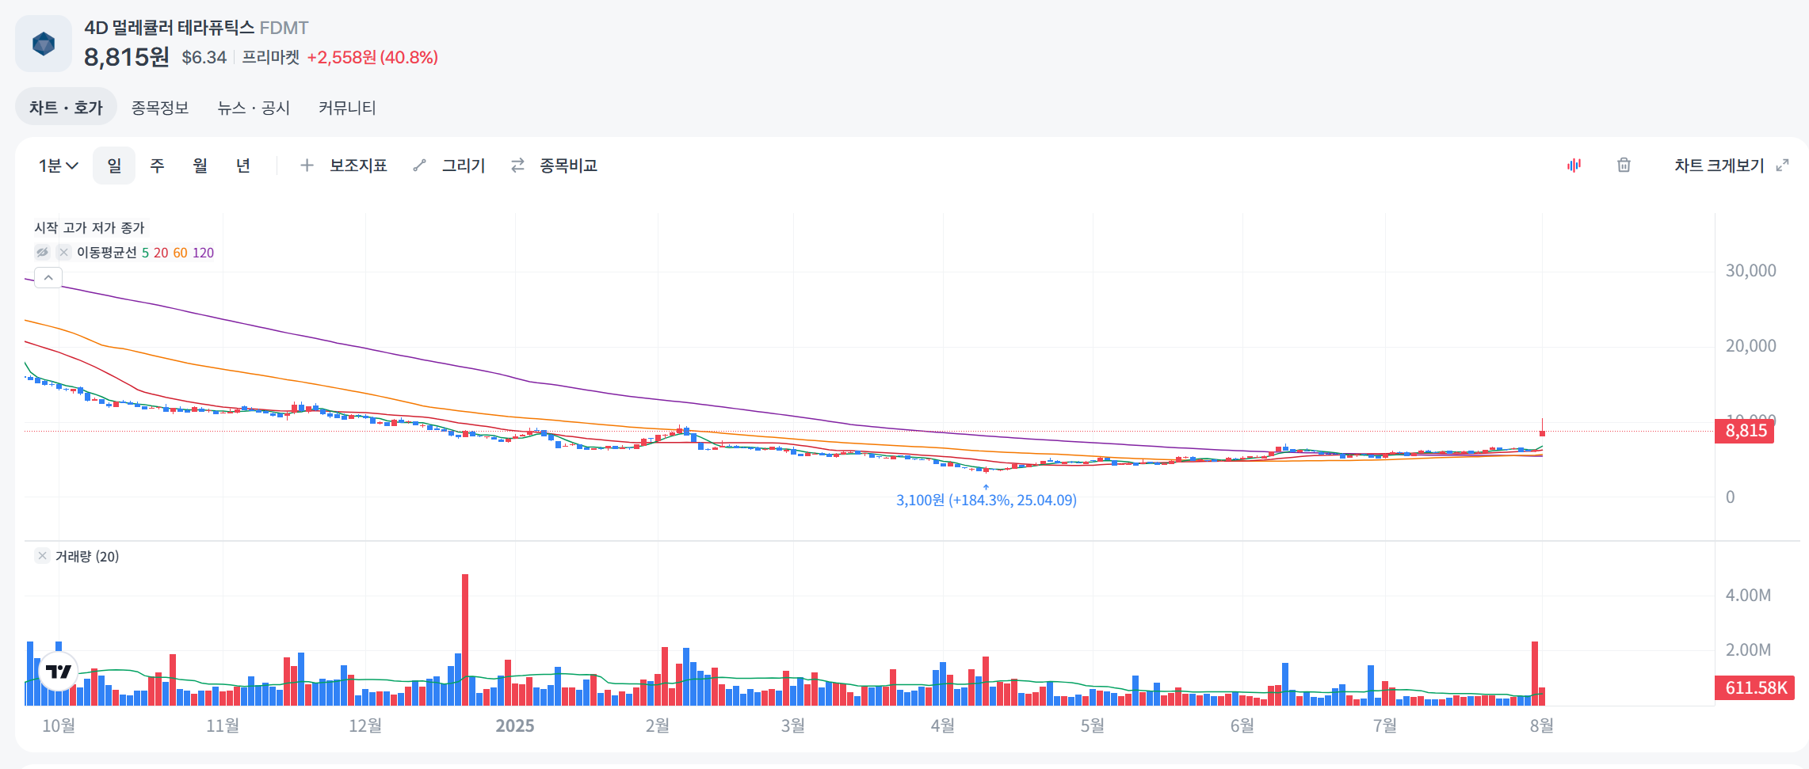Click the plus icon next to 보조지표
Screen dimensions: 1809x769
(307, 166)
